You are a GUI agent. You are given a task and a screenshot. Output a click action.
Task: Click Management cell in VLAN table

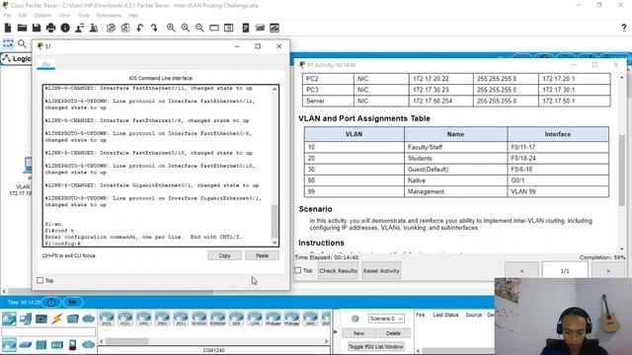click(455, 191)
